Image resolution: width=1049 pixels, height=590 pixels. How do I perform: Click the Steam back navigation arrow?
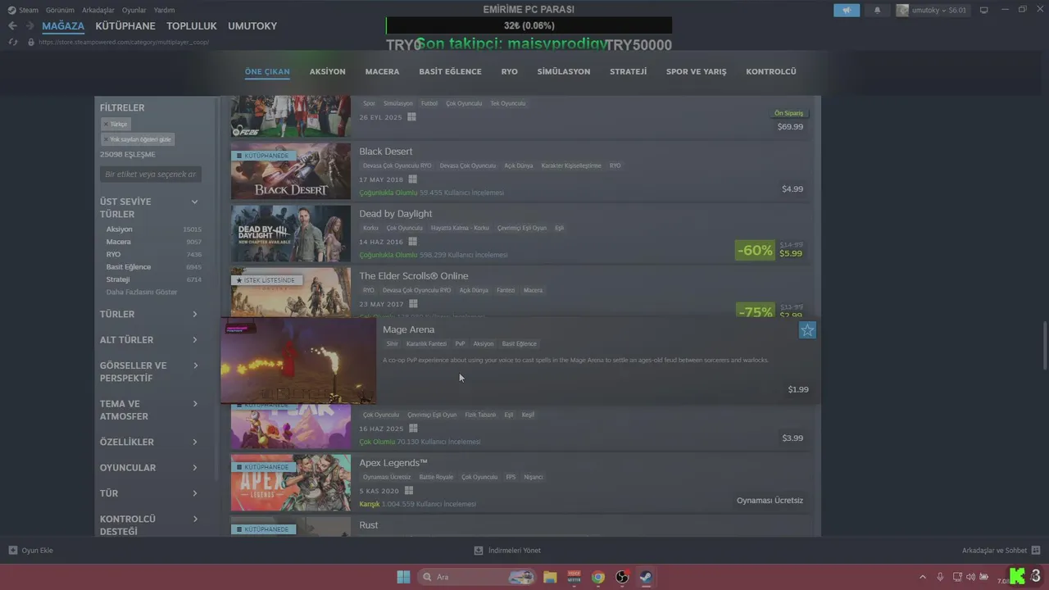point(12,26)
